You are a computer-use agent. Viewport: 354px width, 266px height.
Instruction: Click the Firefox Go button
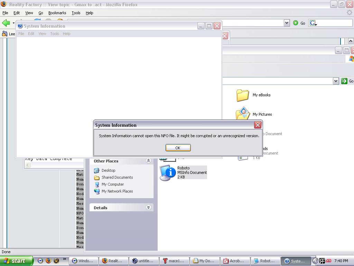[299, 23]
